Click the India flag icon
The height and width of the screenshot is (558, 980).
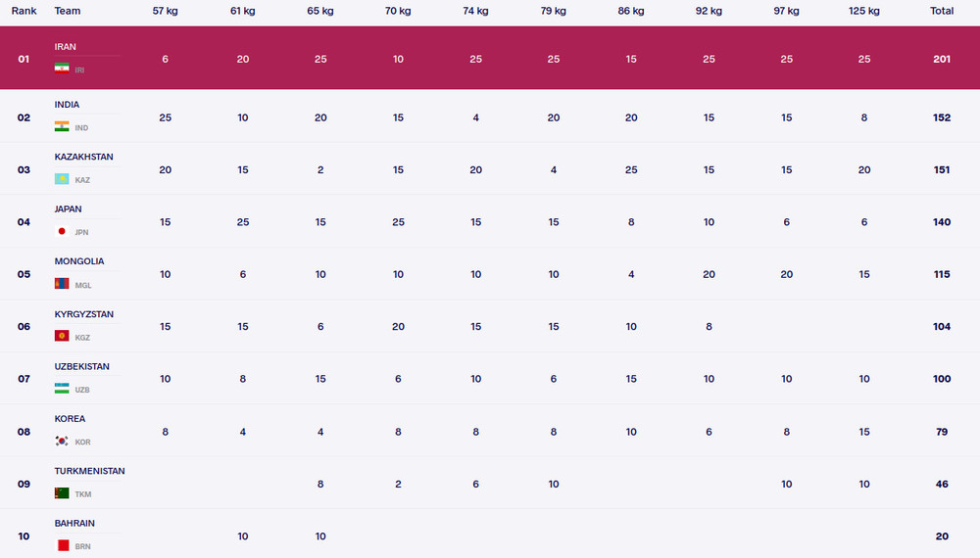coord(62,127)
